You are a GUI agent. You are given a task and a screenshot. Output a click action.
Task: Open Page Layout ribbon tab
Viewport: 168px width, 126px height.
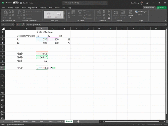point(33,8)
